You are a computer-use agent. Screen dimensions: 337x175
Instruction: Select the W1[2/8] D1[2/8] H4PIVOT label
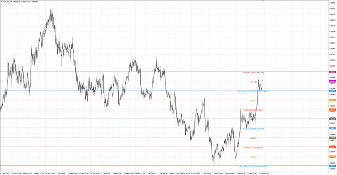253,129
